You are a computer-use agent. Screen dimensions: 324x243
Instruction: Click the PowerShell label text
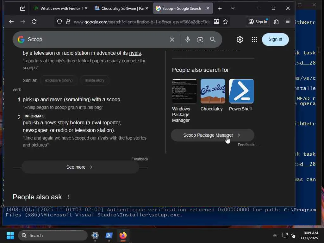tap(240, 109)
